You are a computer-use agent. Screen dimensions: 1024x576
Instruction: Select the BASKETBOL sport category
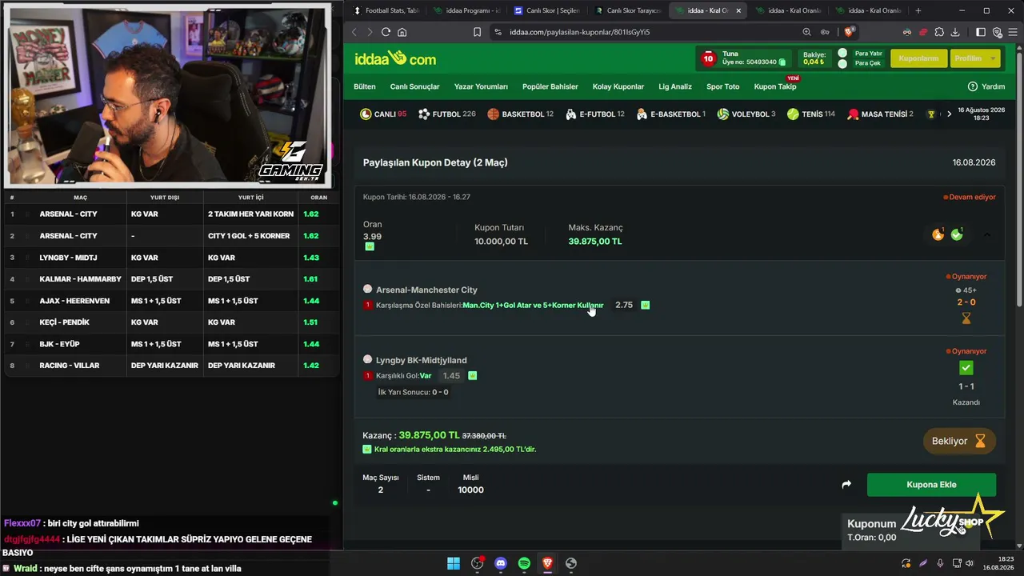[520, 114]
